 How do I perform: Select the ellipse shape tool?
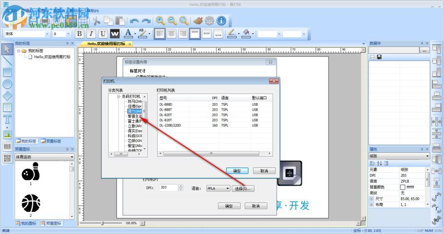[7, 84]
